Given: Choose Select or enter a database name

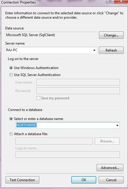Looking at the screenshot, I should pos(11,119).
